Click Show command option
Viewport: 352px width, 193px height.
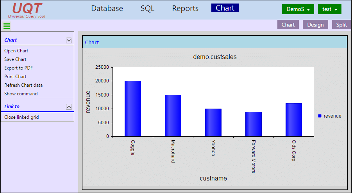click(21, 94)
